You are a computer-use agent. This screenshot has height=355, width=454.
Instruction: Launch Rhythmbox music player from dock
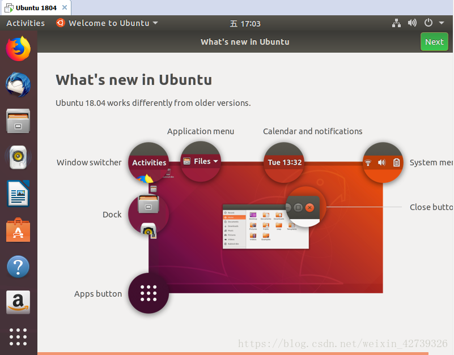coord(18,157)
